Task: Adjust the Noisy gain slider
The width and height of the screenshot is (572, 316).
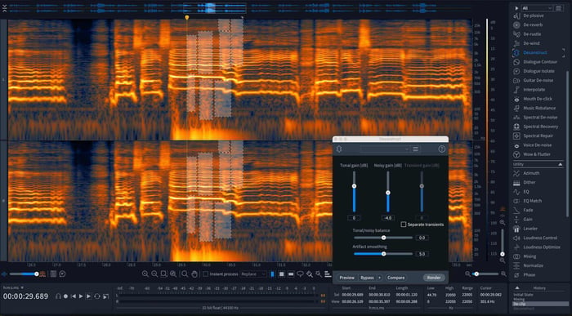Action: tap(388, 192)
